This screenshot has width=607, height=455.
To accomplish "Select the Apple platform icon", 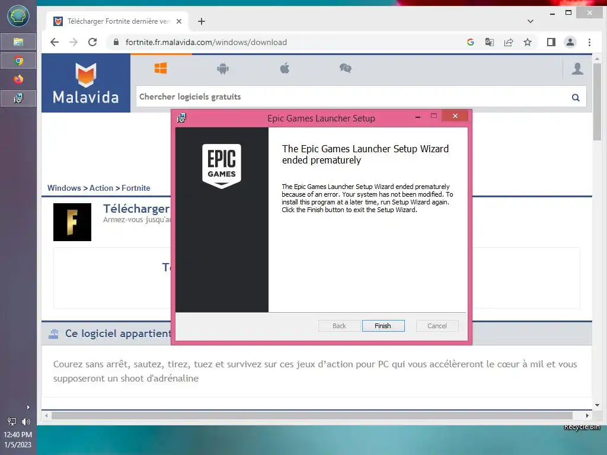I will tap(285, 69).
